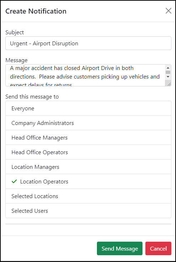Toggle Company Administrators recipient group
The height and width of the screenshot is (262, 176).
pos(88,123)
